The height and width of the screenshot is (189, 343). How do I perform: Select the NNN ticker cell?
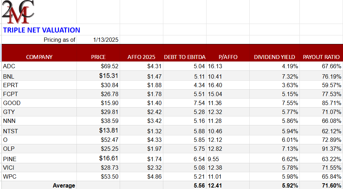click(x=9, y=121)
